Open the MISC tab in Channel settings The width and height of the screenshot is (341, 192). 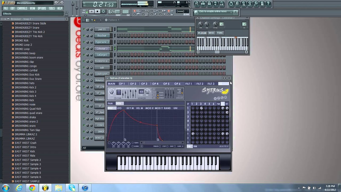(x=212, y=33)
